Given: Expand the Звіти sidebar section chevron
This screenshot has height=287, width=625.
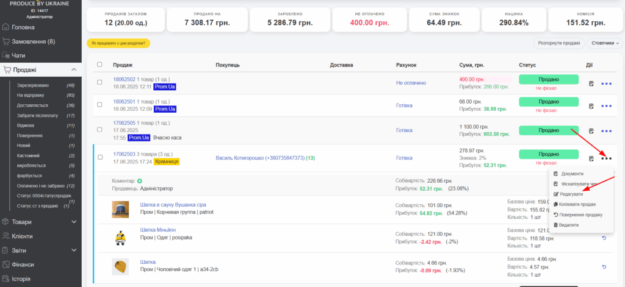Looking at the screenshot, I should click(x=74, y=250).
